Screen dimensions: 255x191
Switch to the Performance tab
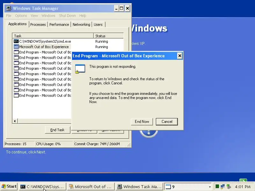pyautogui.click(x=59, y=25)
